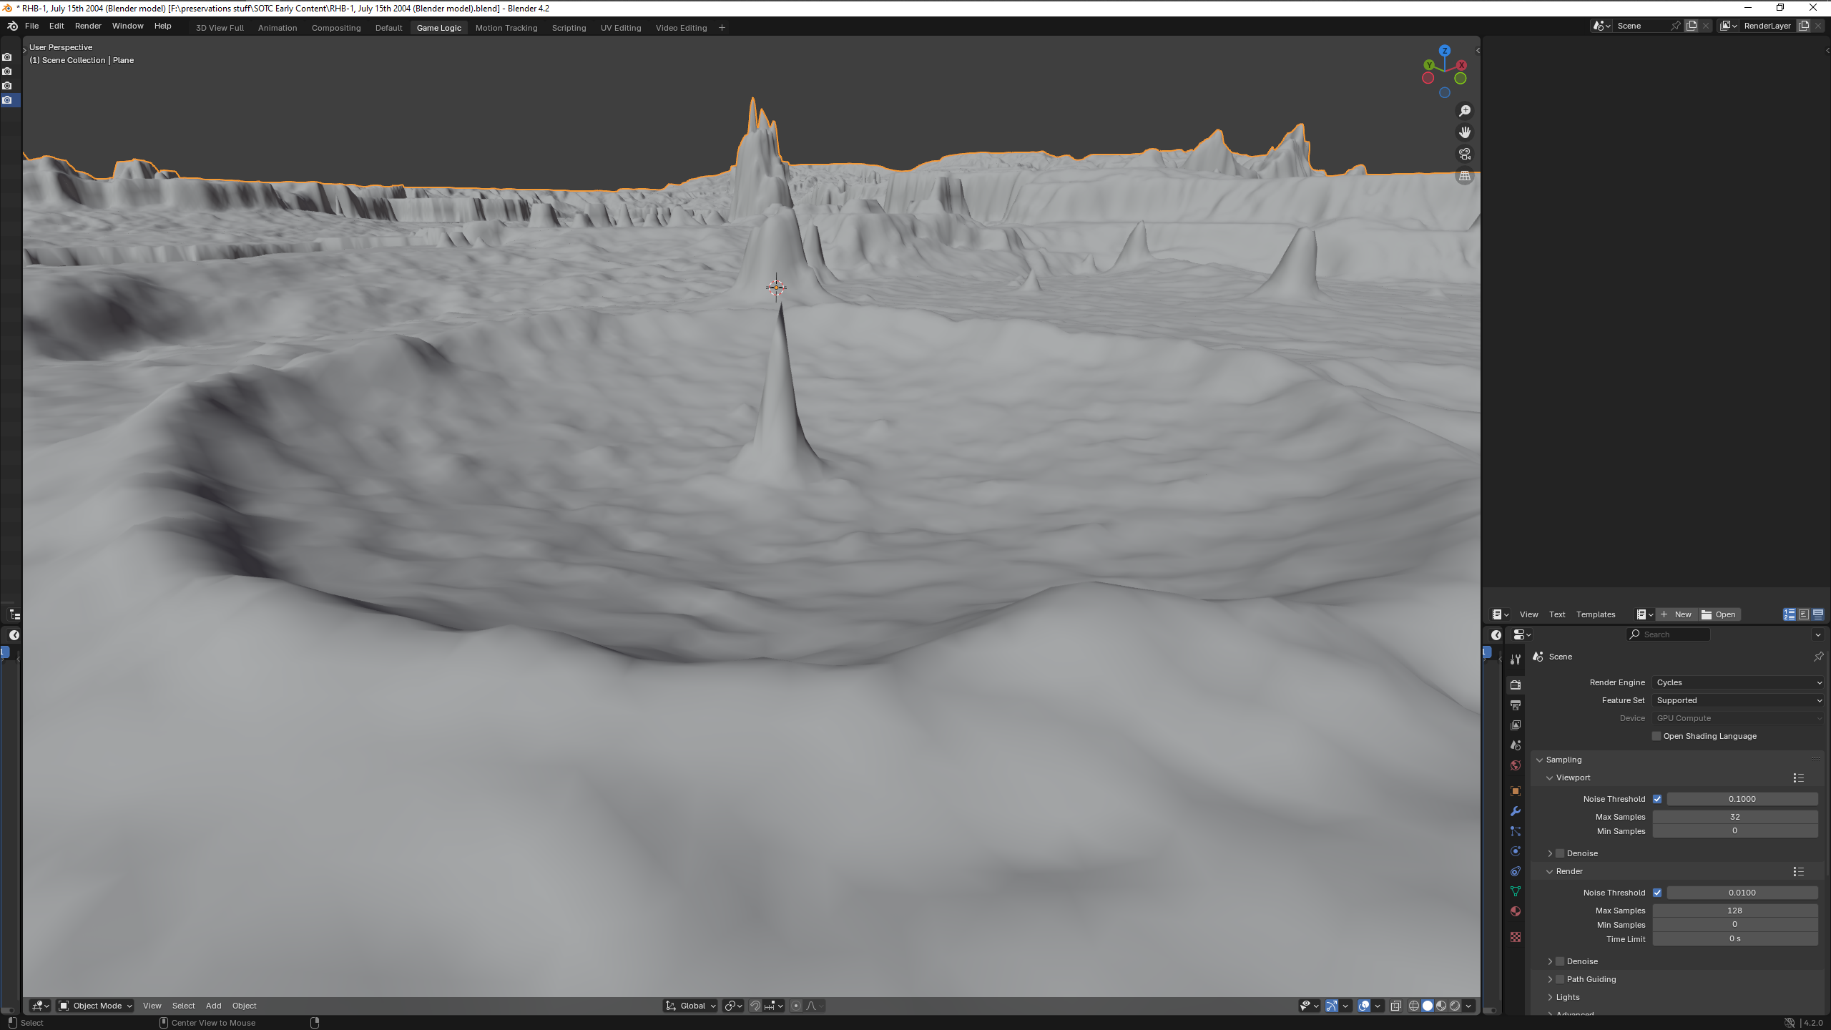Open the Render Engine dropdown
Screen dimensions: 1831x1030
1738,682
